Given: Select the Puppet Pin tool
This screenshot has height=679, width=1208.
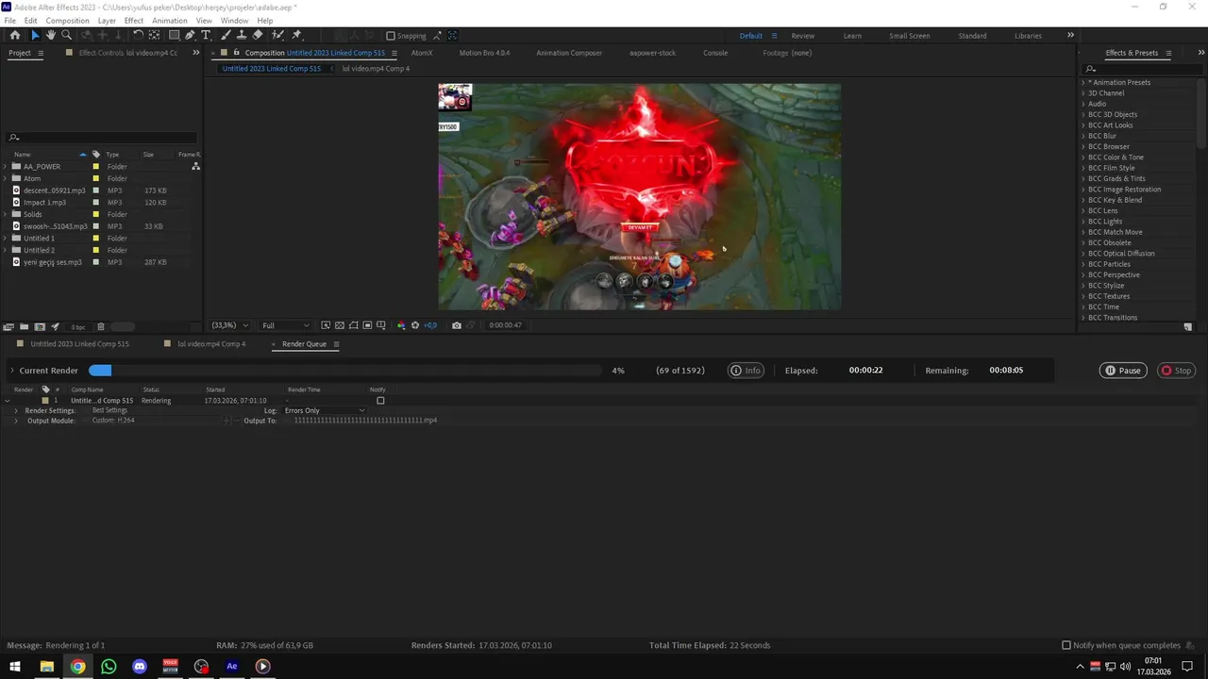Looking at the screenshot, I should pos(296,35).
